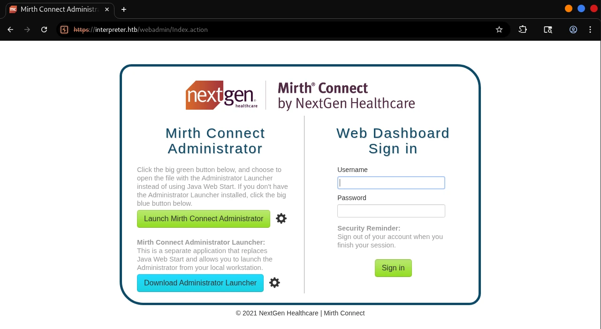Click the Mirth Connect Administrator Launcher bold label

click(x=201, y=242)
